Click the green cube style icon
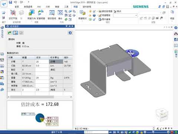 (x=90, y=19)
